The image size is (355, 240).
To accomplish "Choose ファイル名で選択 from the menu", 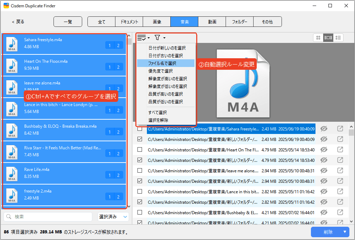I will coord(162,63).
